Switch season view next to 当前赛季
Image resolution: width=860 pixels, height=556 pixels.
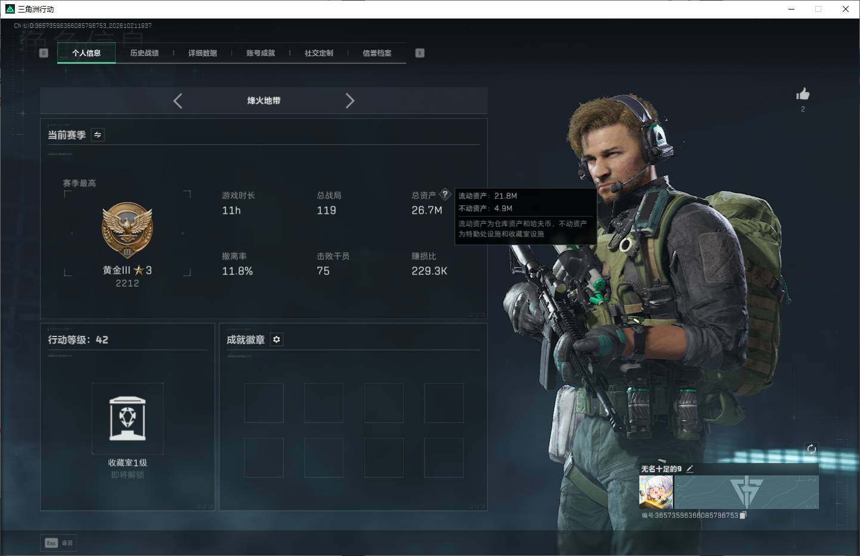98,135
